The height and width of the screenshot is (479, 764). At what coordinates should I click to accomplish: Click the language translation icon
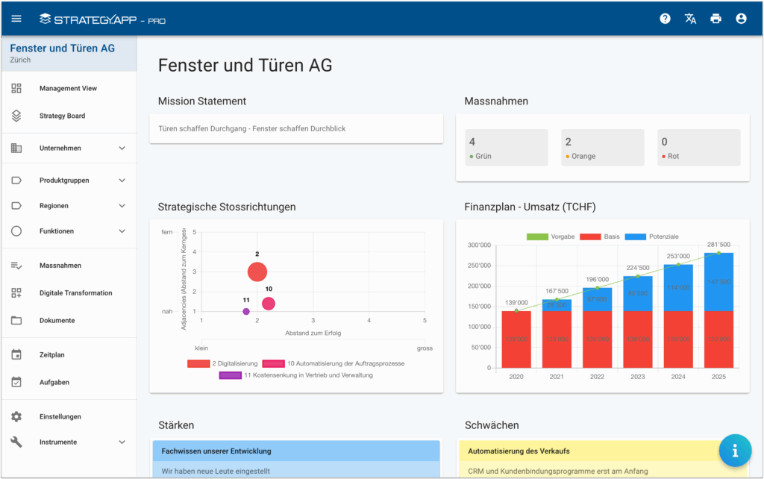[690, 19]
